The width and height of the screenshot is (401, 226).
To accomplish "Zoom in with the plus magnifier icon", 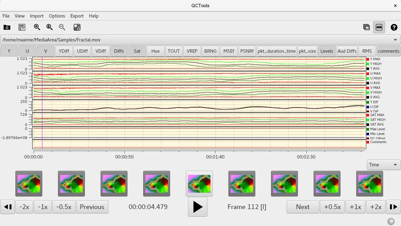I will click(37, 27).
